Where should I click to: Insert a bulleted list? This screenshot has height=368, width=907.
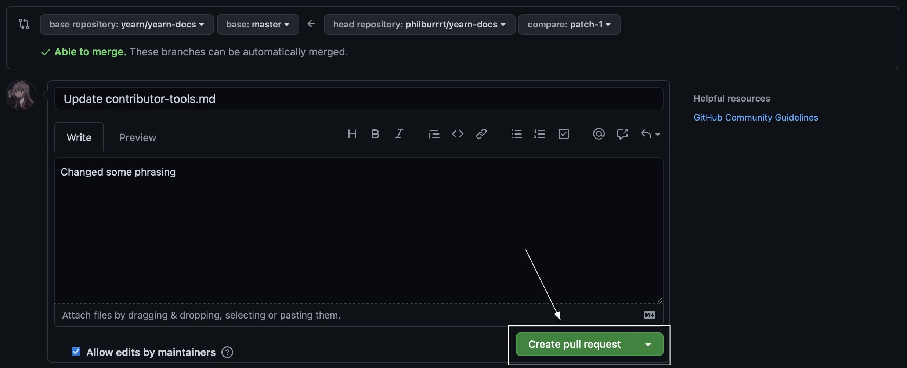click(x=516, y=134)
